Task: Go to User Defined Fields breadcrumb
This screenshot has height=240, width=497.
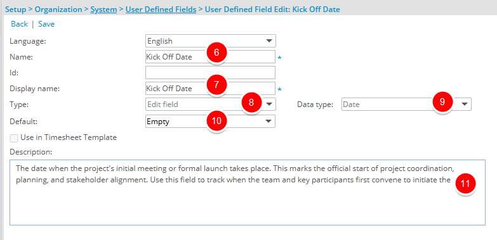Action: [x=161, y=9]
